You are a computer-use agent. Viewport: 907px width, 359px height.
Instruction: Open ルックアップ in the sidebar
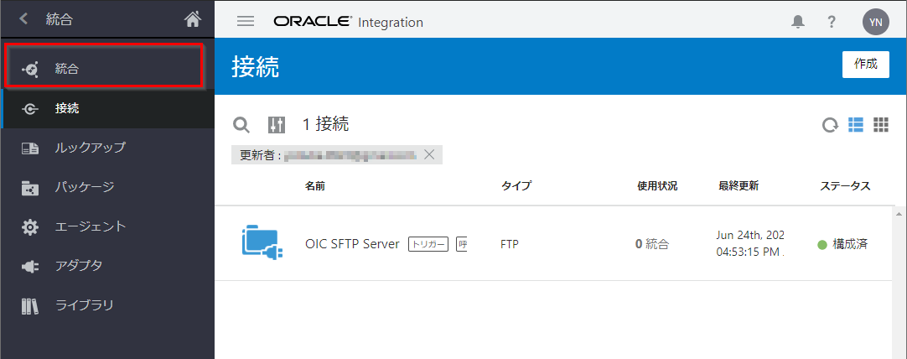(x=90, y=148)
